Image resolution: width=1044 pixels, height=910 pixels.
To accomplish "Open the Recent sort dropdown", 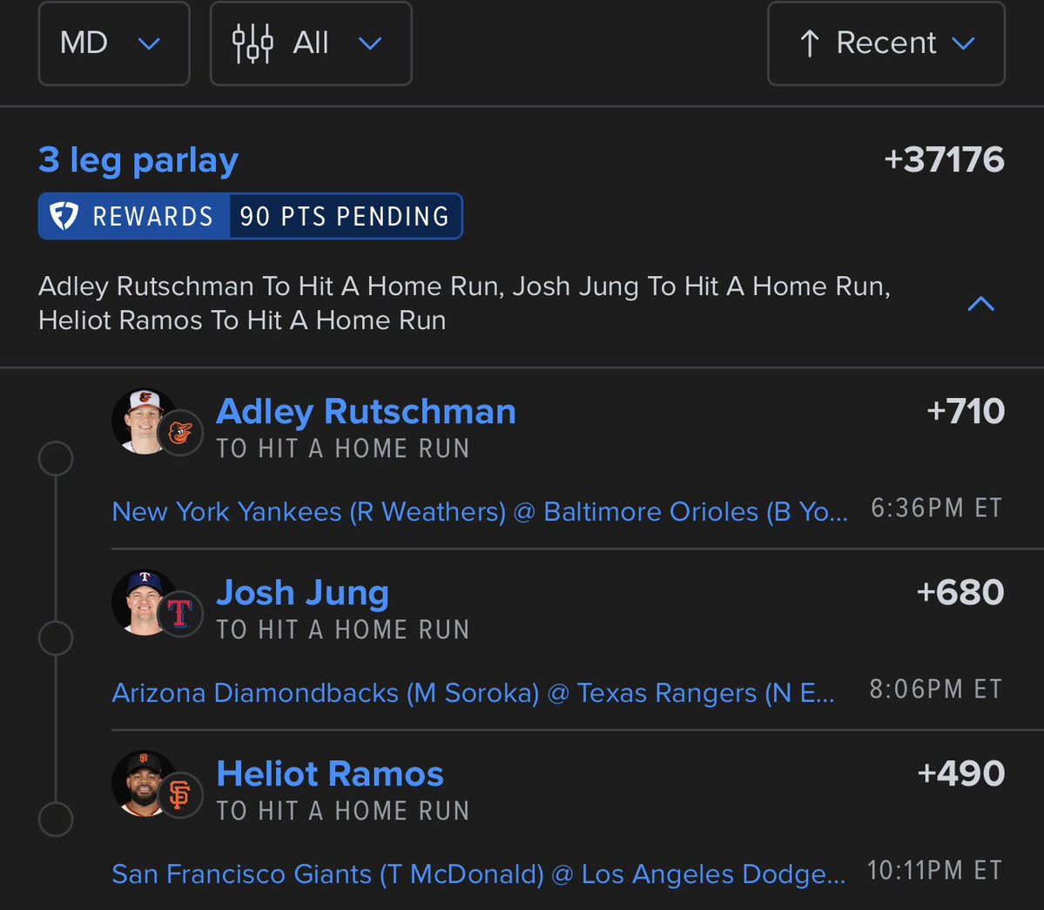I will [x=886, y=44].
